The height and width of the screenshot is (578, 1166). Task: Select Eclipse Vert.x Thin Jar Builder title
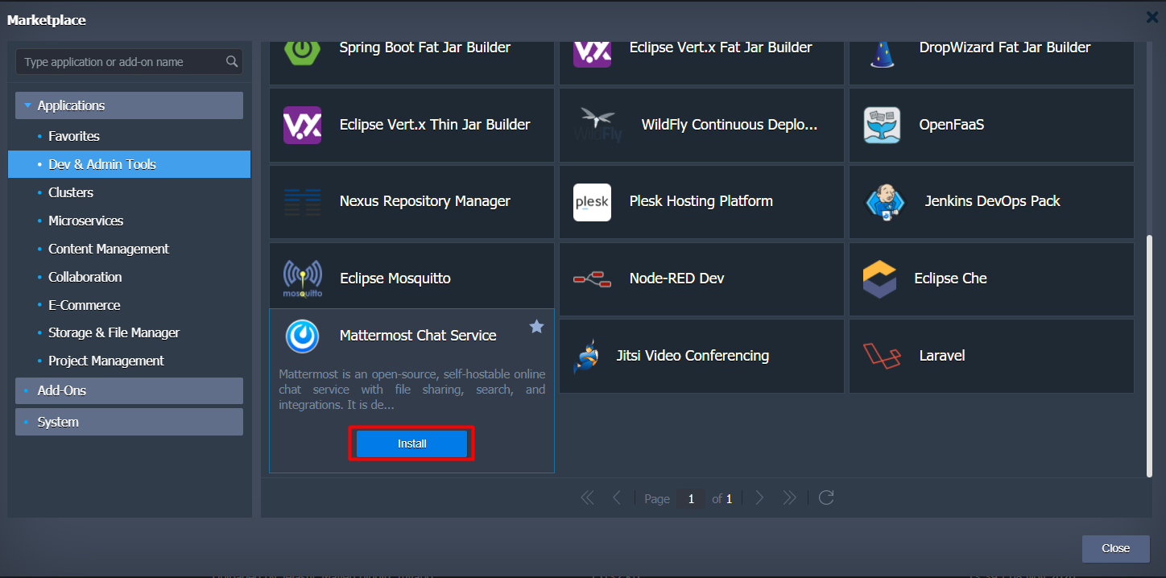435,125
